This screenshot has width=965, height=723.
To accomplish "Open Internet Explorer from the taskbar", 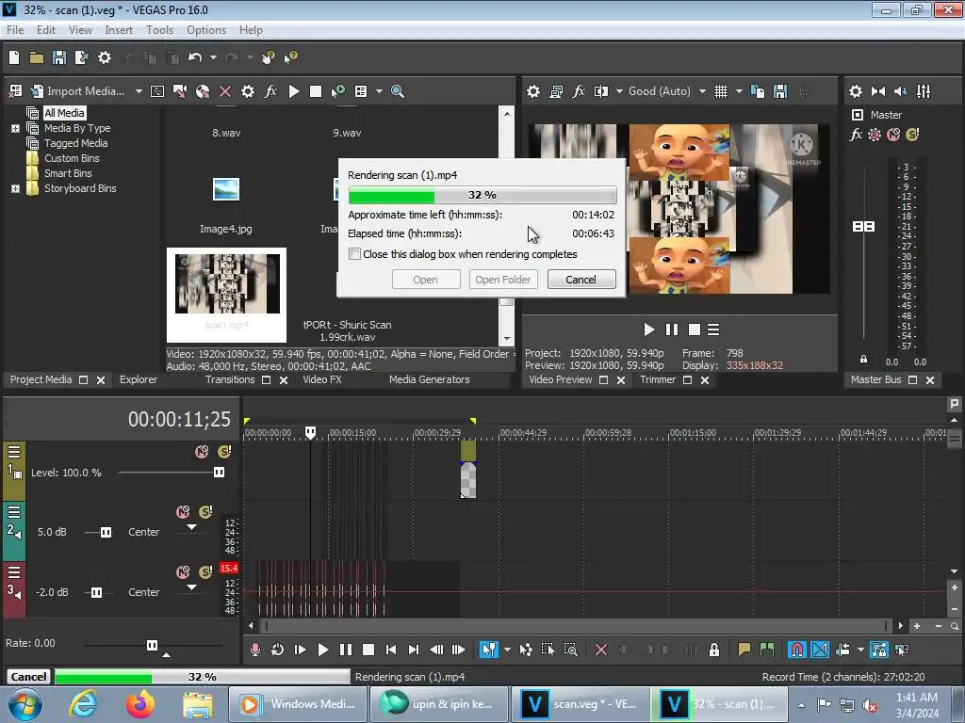I will 83,704.
